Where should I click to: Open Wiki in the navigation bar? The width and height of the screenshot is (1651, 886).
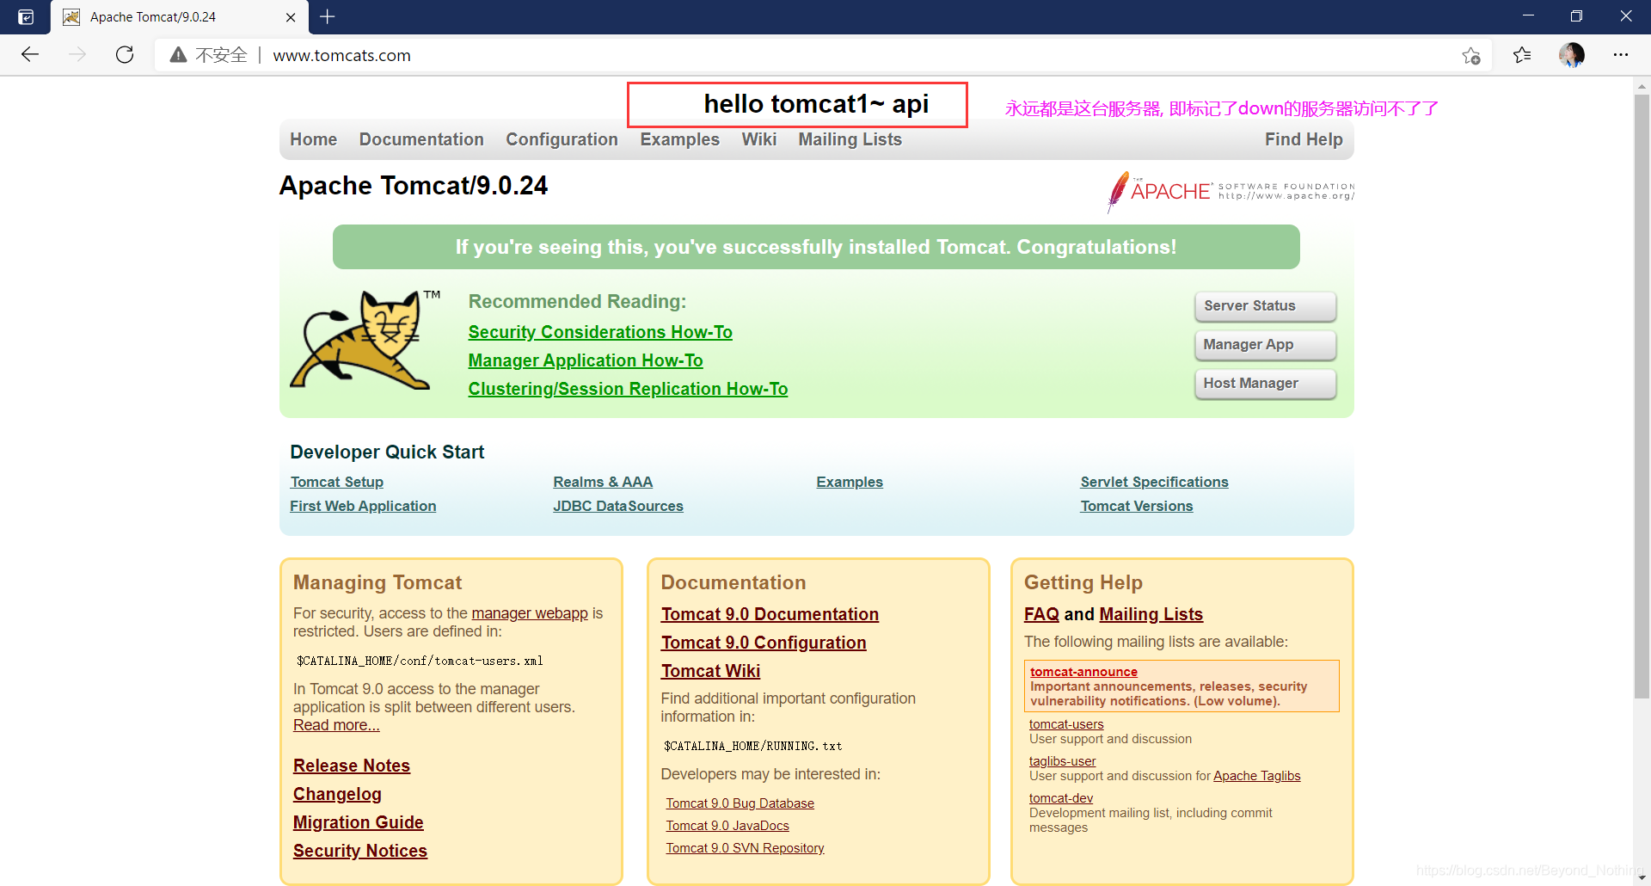pos(759,139)
